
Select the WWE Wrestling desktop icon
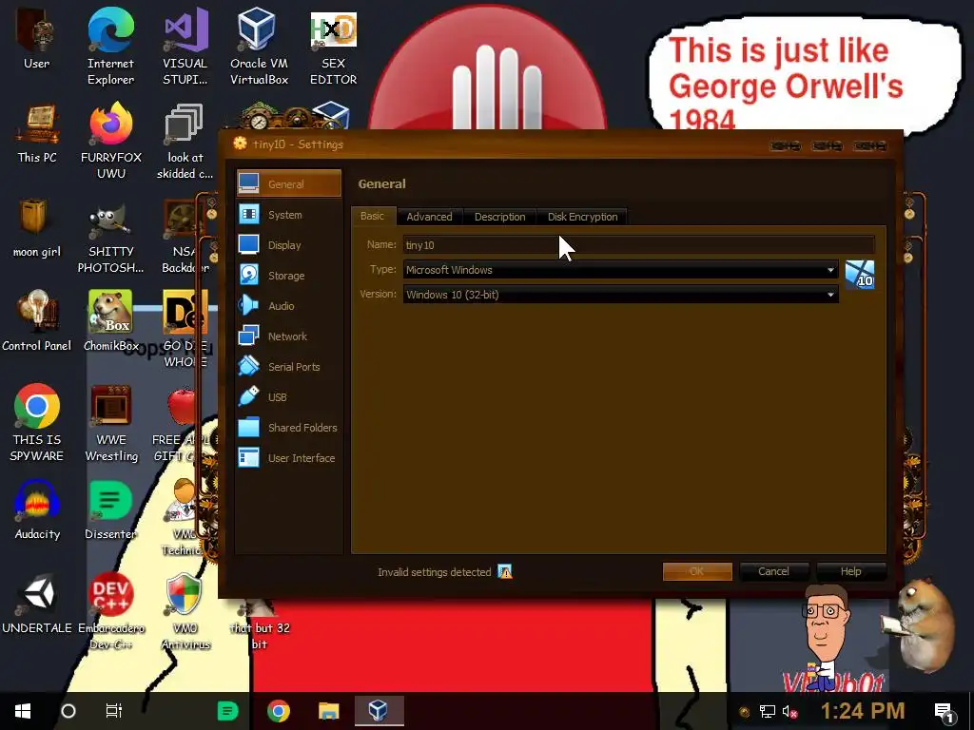pos(110,422)
